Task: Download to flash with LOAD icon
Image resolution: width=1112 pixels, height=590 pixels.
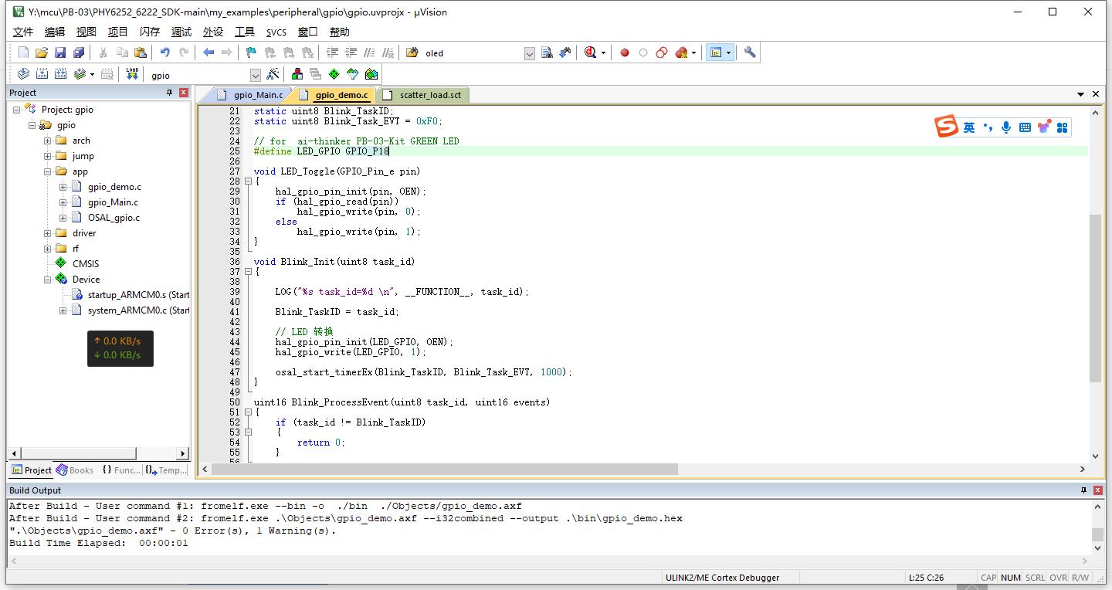Action: tap(132, 74)
